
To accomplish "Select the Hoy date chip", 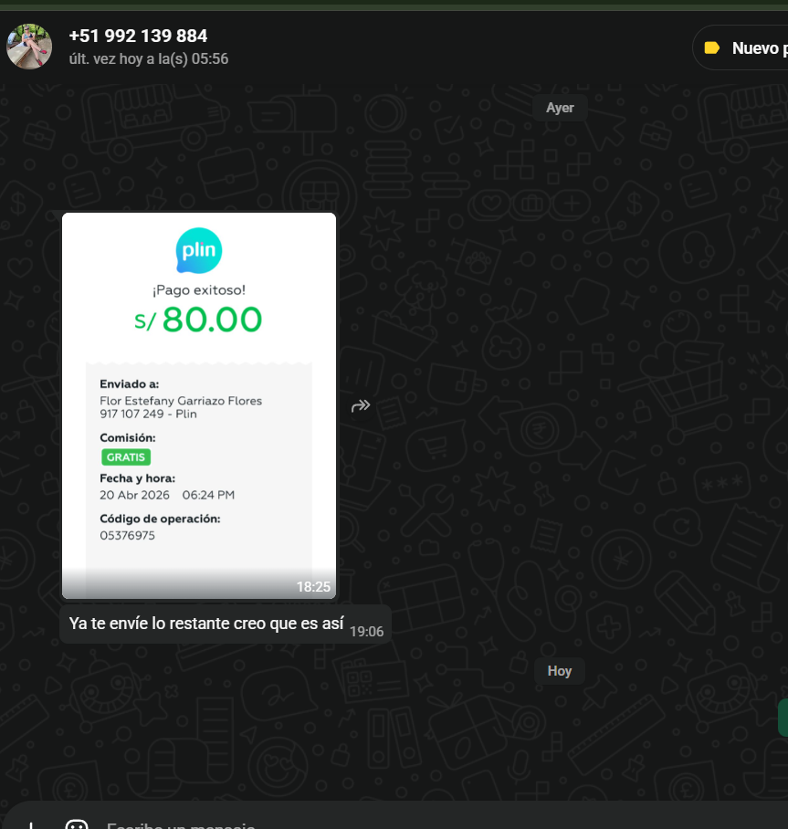I will [x=560, y=671].
